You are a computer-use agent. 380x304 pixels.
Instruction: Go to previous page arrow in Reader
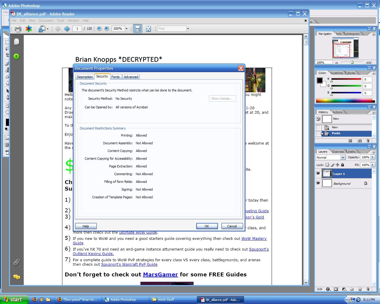pyautogui.click(x=58, y=28)
